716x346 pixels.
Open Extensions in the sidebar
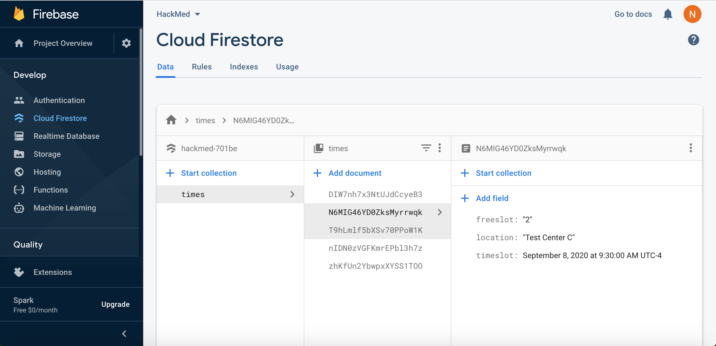click(53, 272)
